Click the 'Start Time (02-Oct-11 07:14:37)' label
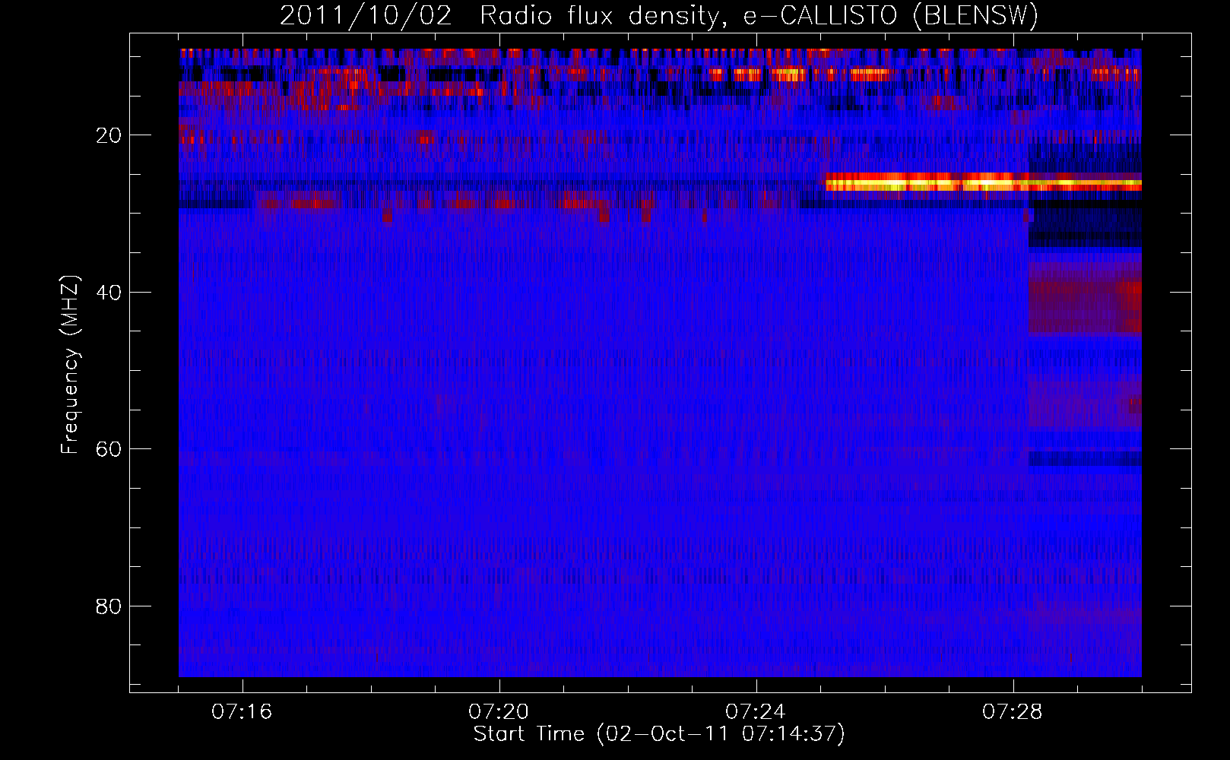The image size is (1230, 760). [659, 734]
